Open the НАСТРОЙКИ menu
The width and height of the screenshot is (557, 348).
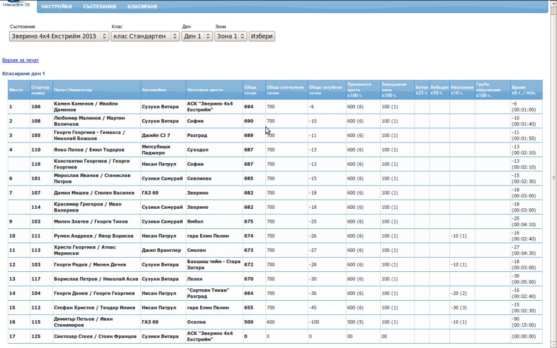tap(57, 7)
